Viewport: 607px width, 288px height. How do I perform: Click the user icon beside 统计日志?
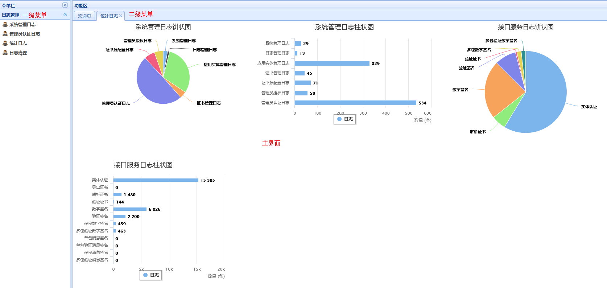coord(5,43)
